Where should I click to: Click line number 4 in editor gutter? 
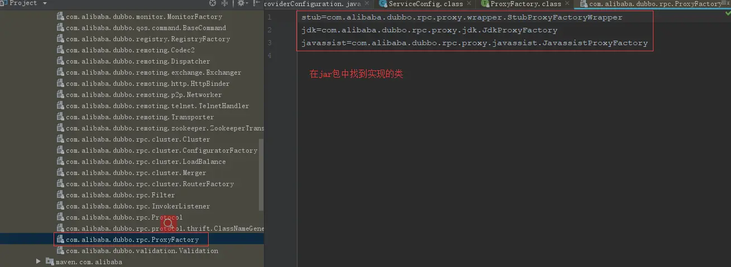(270, 56)
